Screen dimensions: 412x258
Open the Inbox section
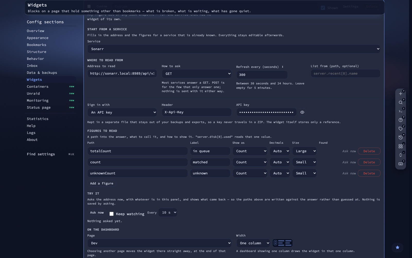[x=32, y=66]
